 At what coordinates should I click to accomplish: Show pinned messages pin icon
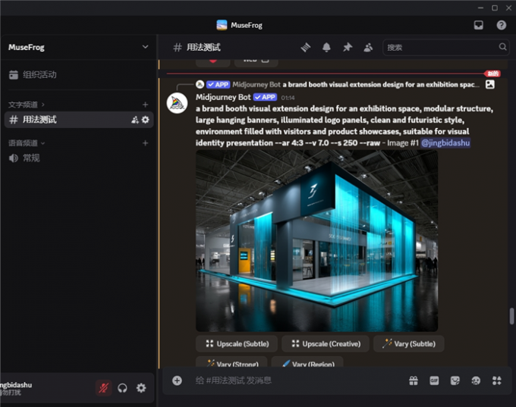click(348, 47)
